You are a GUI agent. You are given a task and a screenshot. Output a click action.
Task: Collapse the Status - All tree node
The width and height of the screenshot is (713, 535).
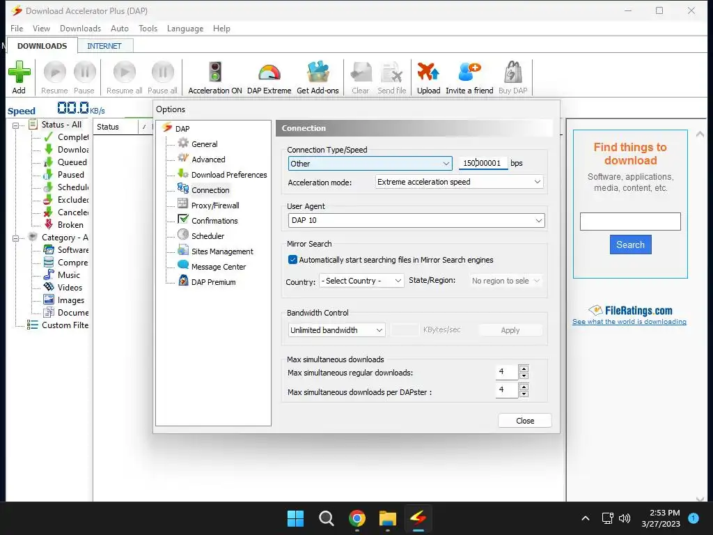tap(15, 125)
